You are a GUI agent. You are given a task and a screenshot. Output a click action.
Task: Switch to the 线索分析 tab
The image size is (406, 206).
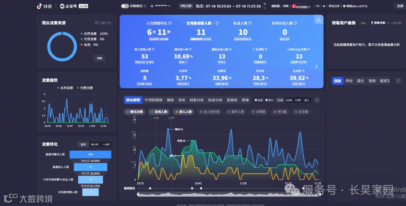tap(197, 100)
